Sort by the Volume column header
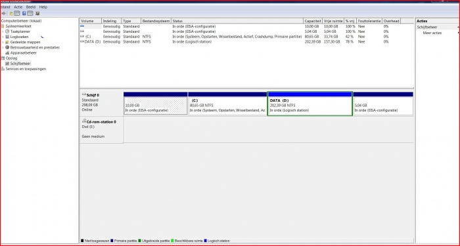The height and width of the screenshot is (246, 460). click(91, 21)
